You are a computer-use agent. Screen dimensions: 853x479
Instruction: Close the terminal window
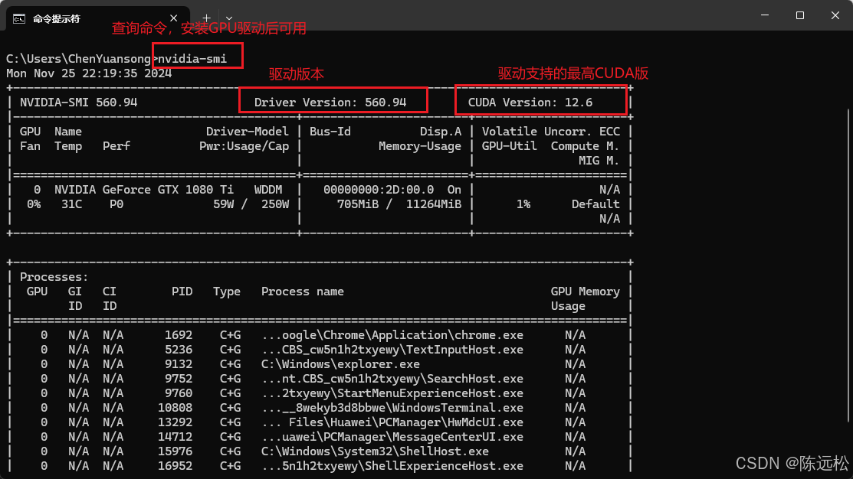coord(835,15)
